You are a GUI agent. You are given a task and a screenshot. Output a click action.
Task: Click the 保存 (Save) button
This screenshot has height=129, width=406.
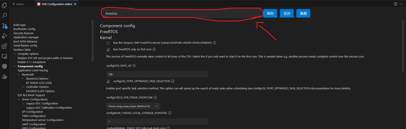tap(270, 13)
